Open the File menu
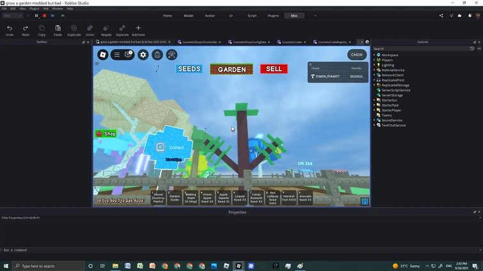483x271 pixels. coord(4,8)
